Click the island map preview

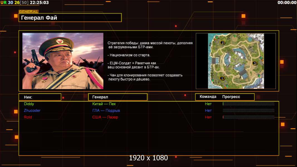pos(236,61)
